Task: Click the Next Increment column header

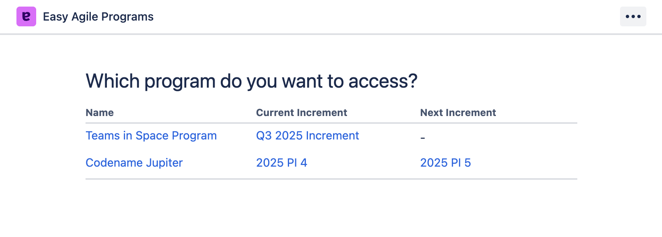Action: click(458, 113)
